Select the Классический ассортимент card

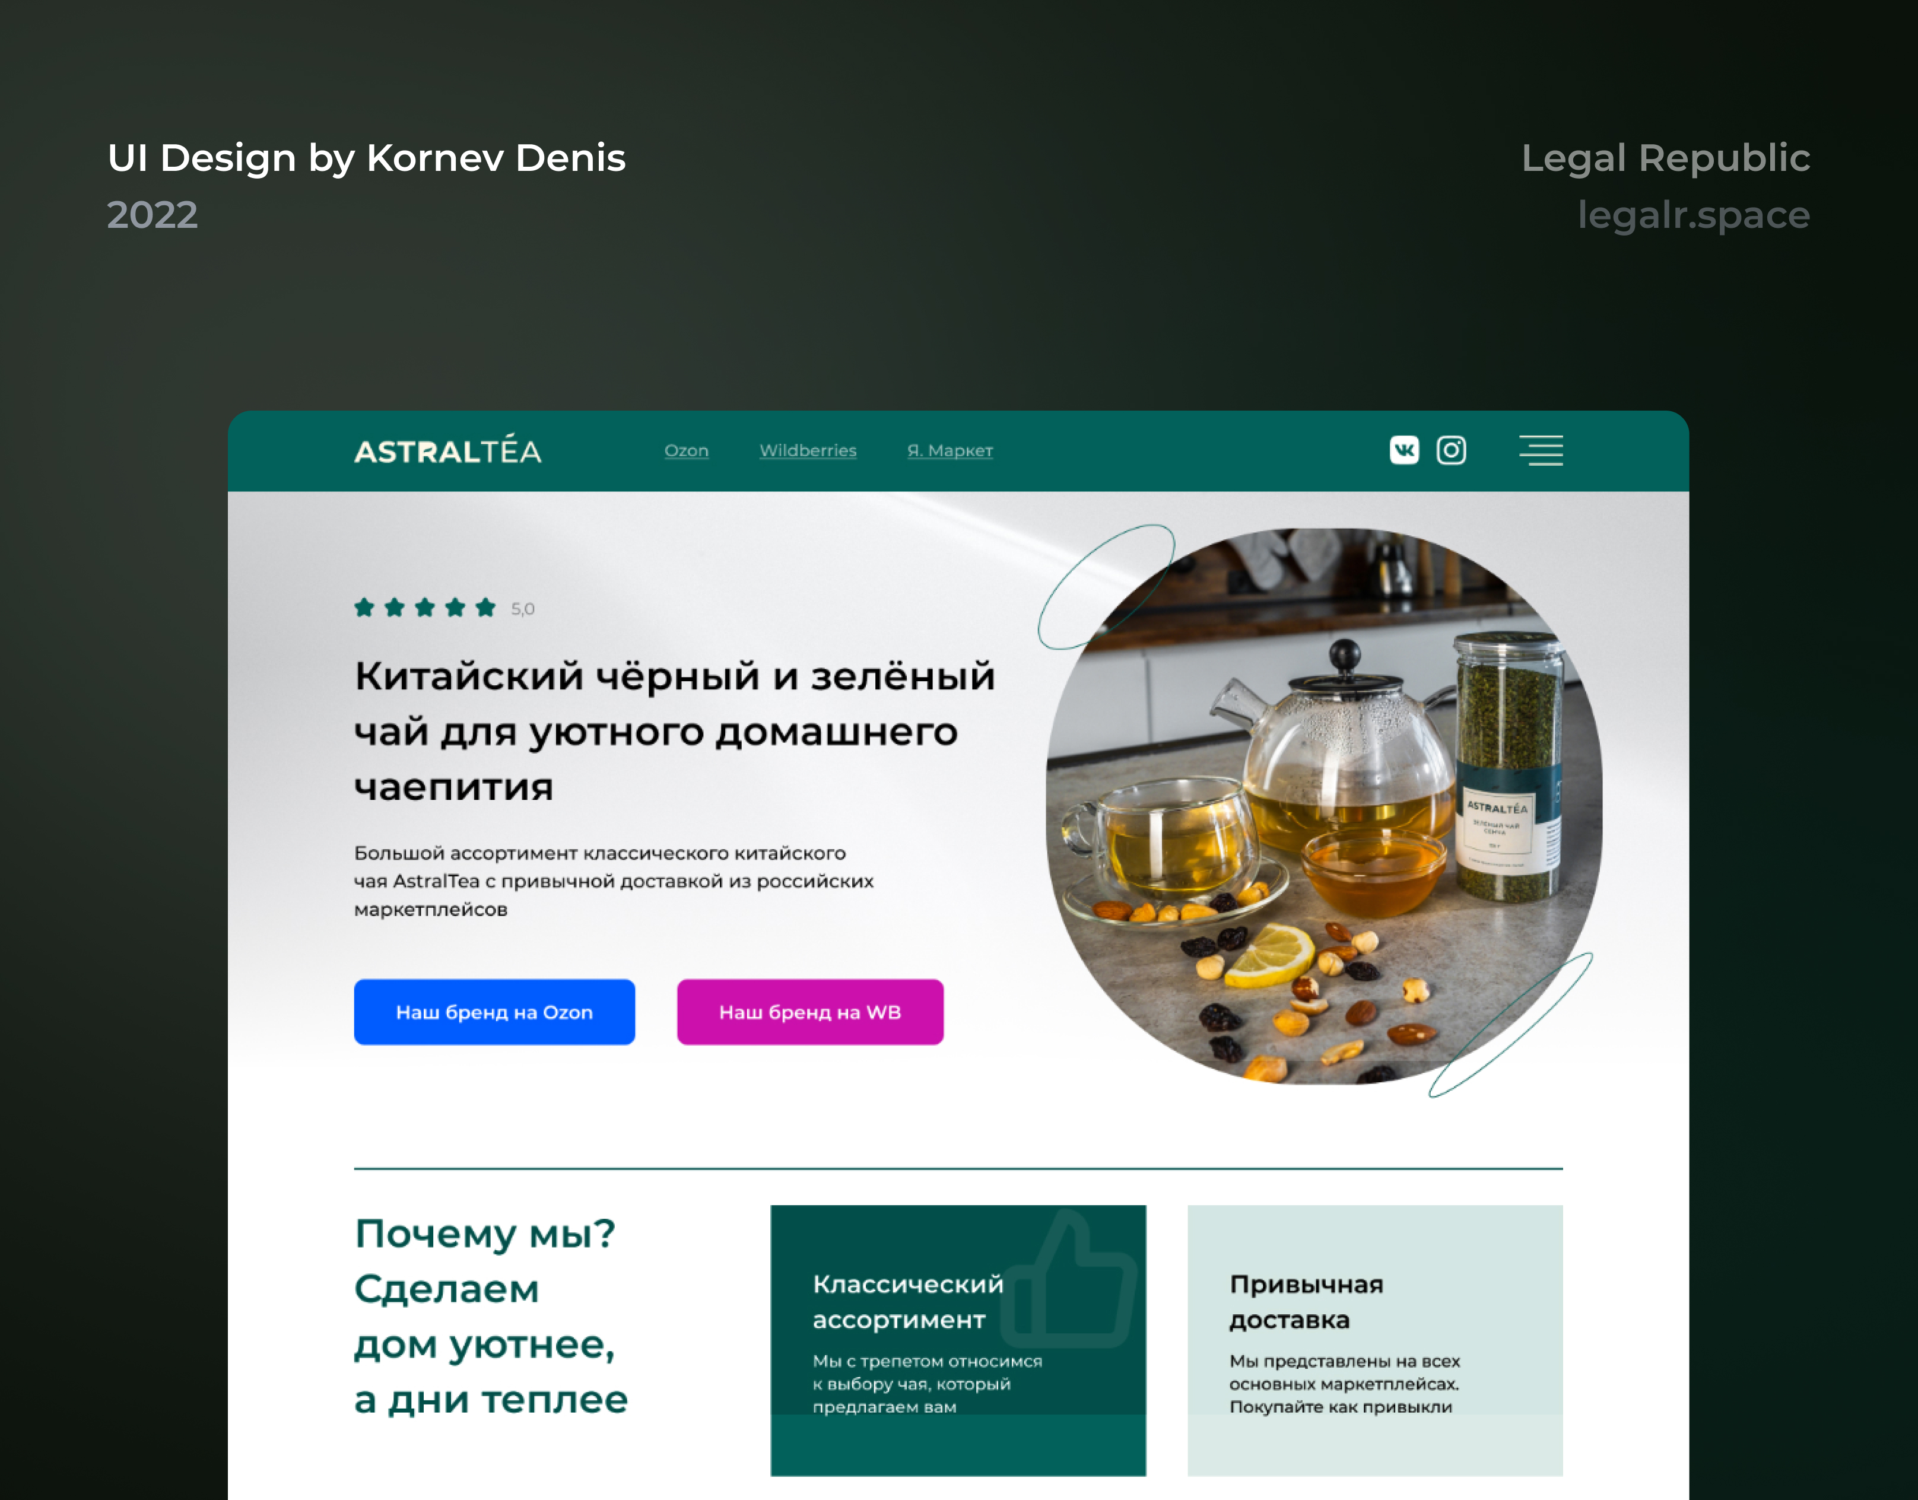click(x=958, y=1340)
